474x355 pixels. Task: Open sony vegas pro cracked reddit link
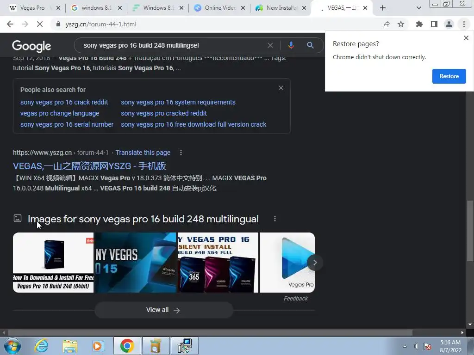click(164, 114)
